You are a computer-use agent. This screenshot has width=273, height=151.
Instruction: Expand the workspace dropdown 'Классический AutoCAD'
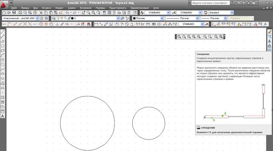(x=37, y=18)
